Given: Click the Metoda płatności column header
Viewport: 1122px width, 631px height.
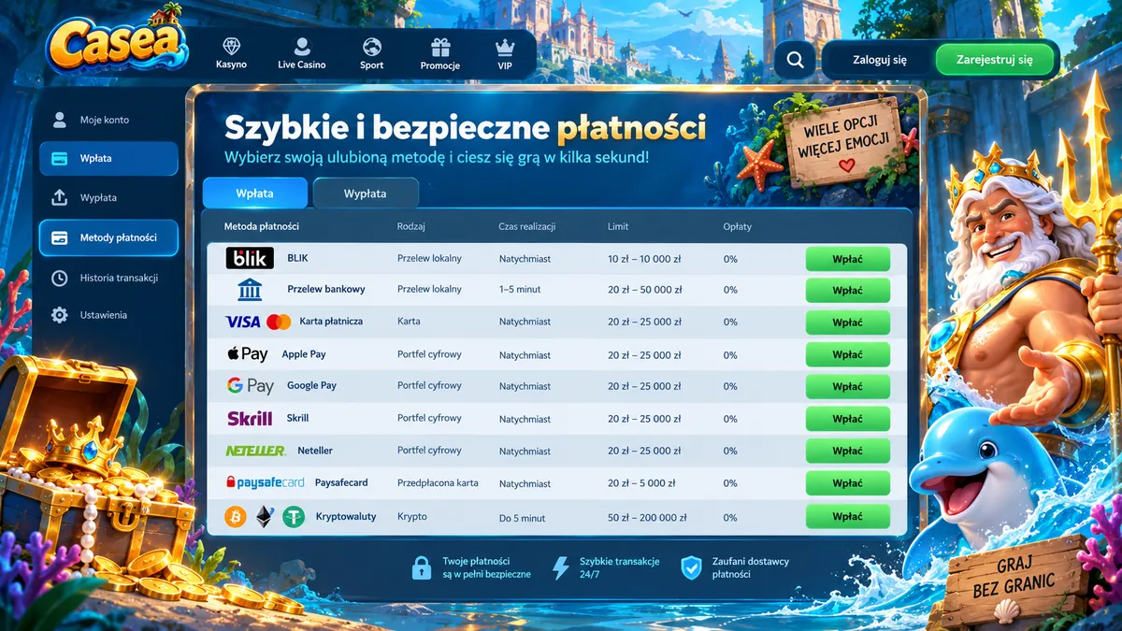Looking at the screenshot, I should click(x=262, y=226).
